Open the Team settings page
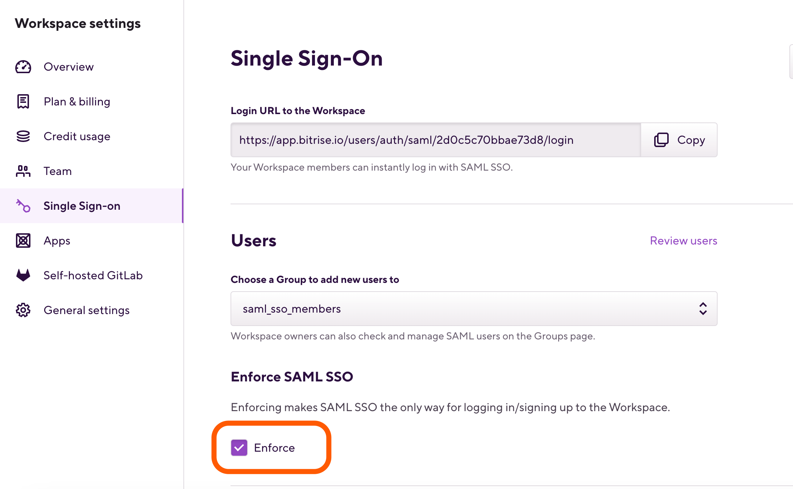 coord(57,171)
